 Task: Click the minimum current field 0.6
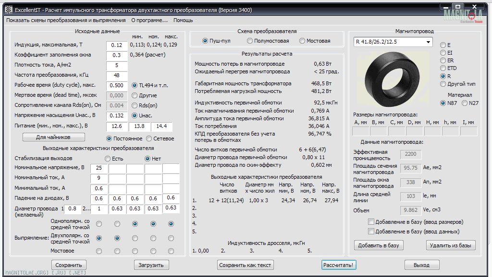[x=99, y=188]
